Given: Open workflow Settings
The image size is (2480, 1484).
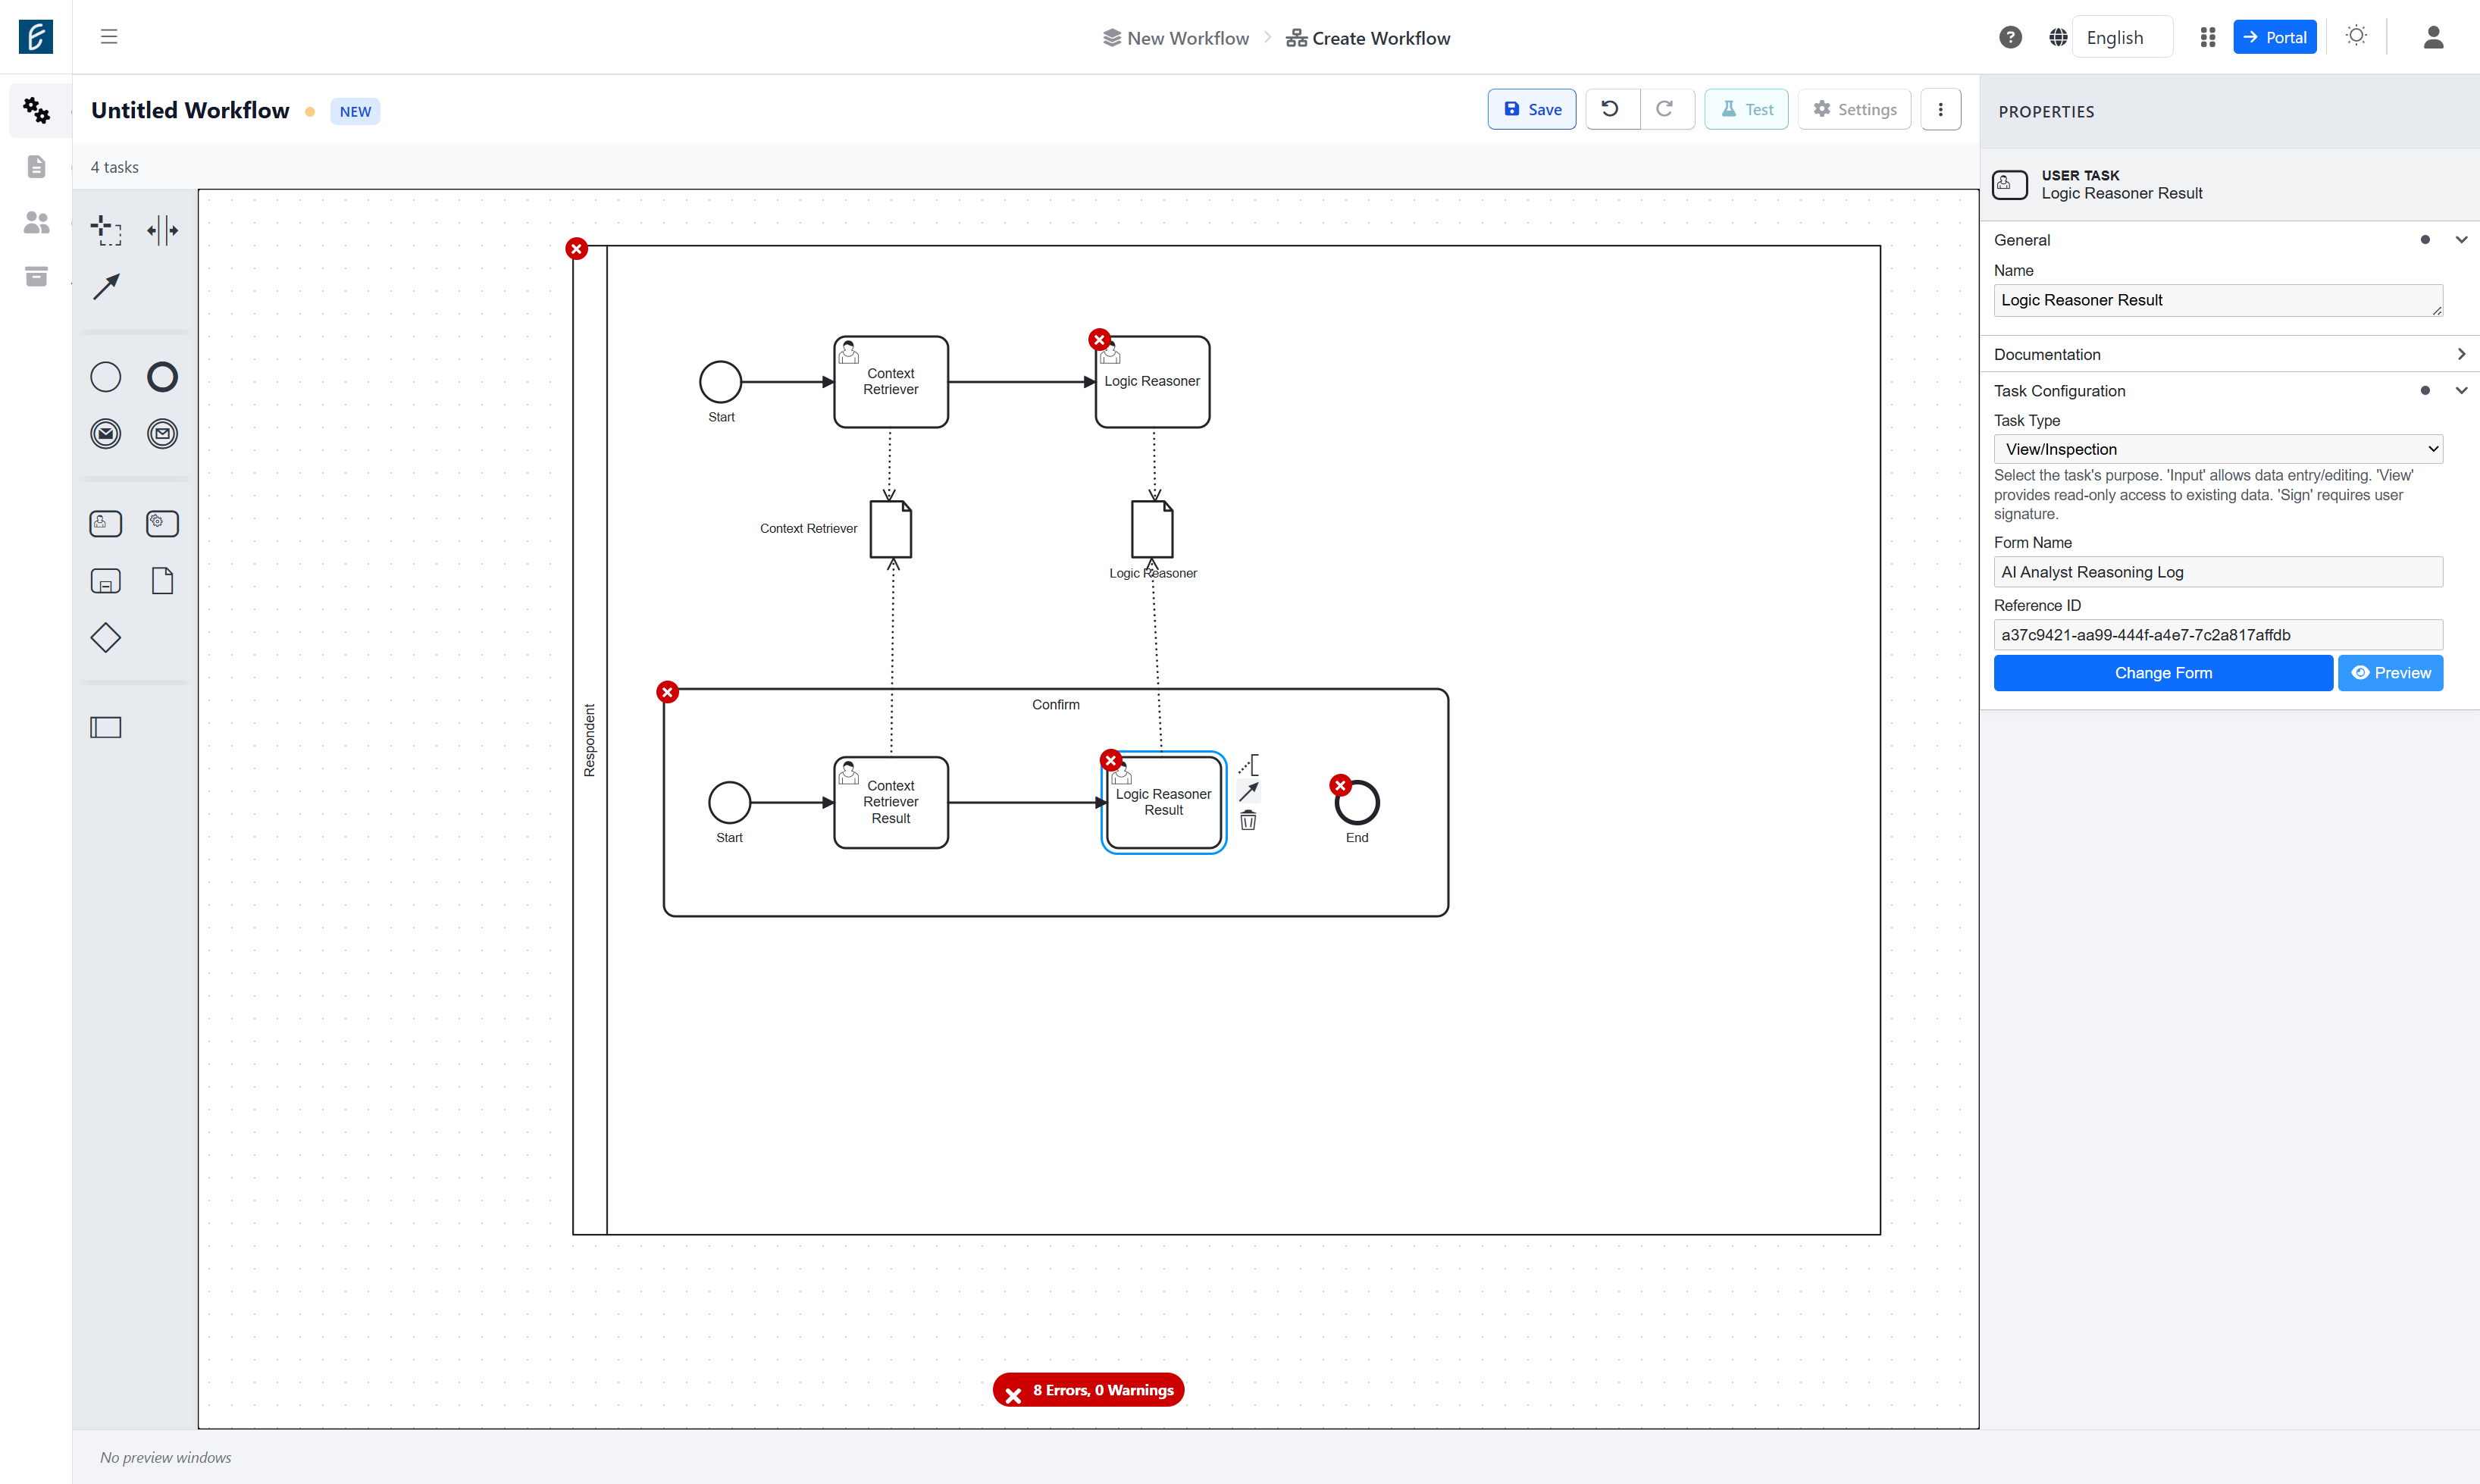Looking at the screenshot, I should [1854, 109].
